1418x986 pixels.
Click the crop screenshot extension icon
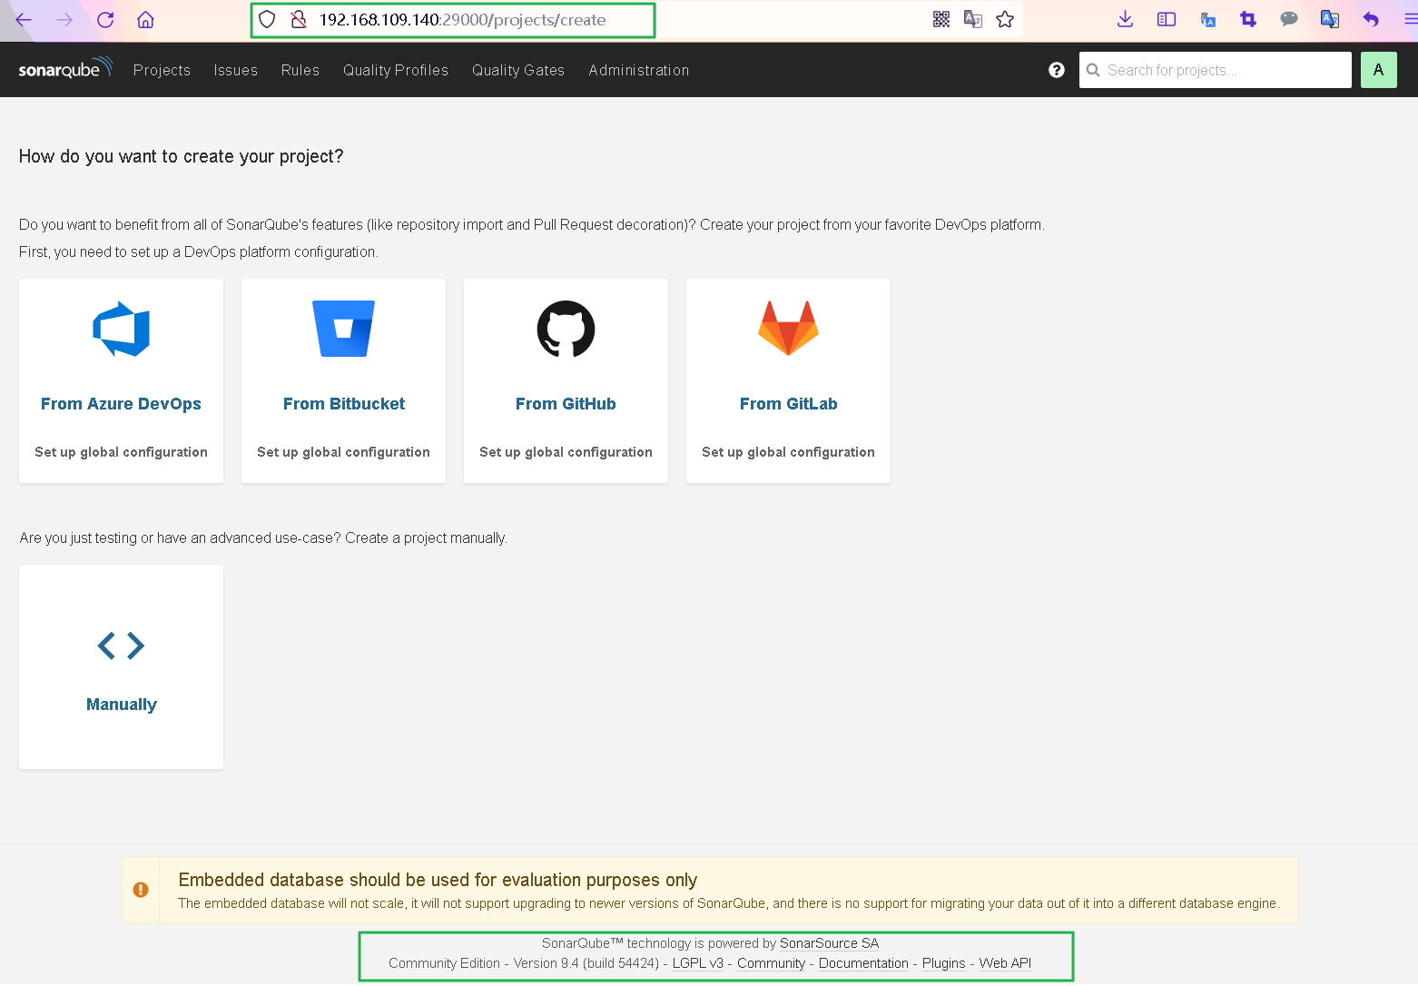tap(1248, 20)
